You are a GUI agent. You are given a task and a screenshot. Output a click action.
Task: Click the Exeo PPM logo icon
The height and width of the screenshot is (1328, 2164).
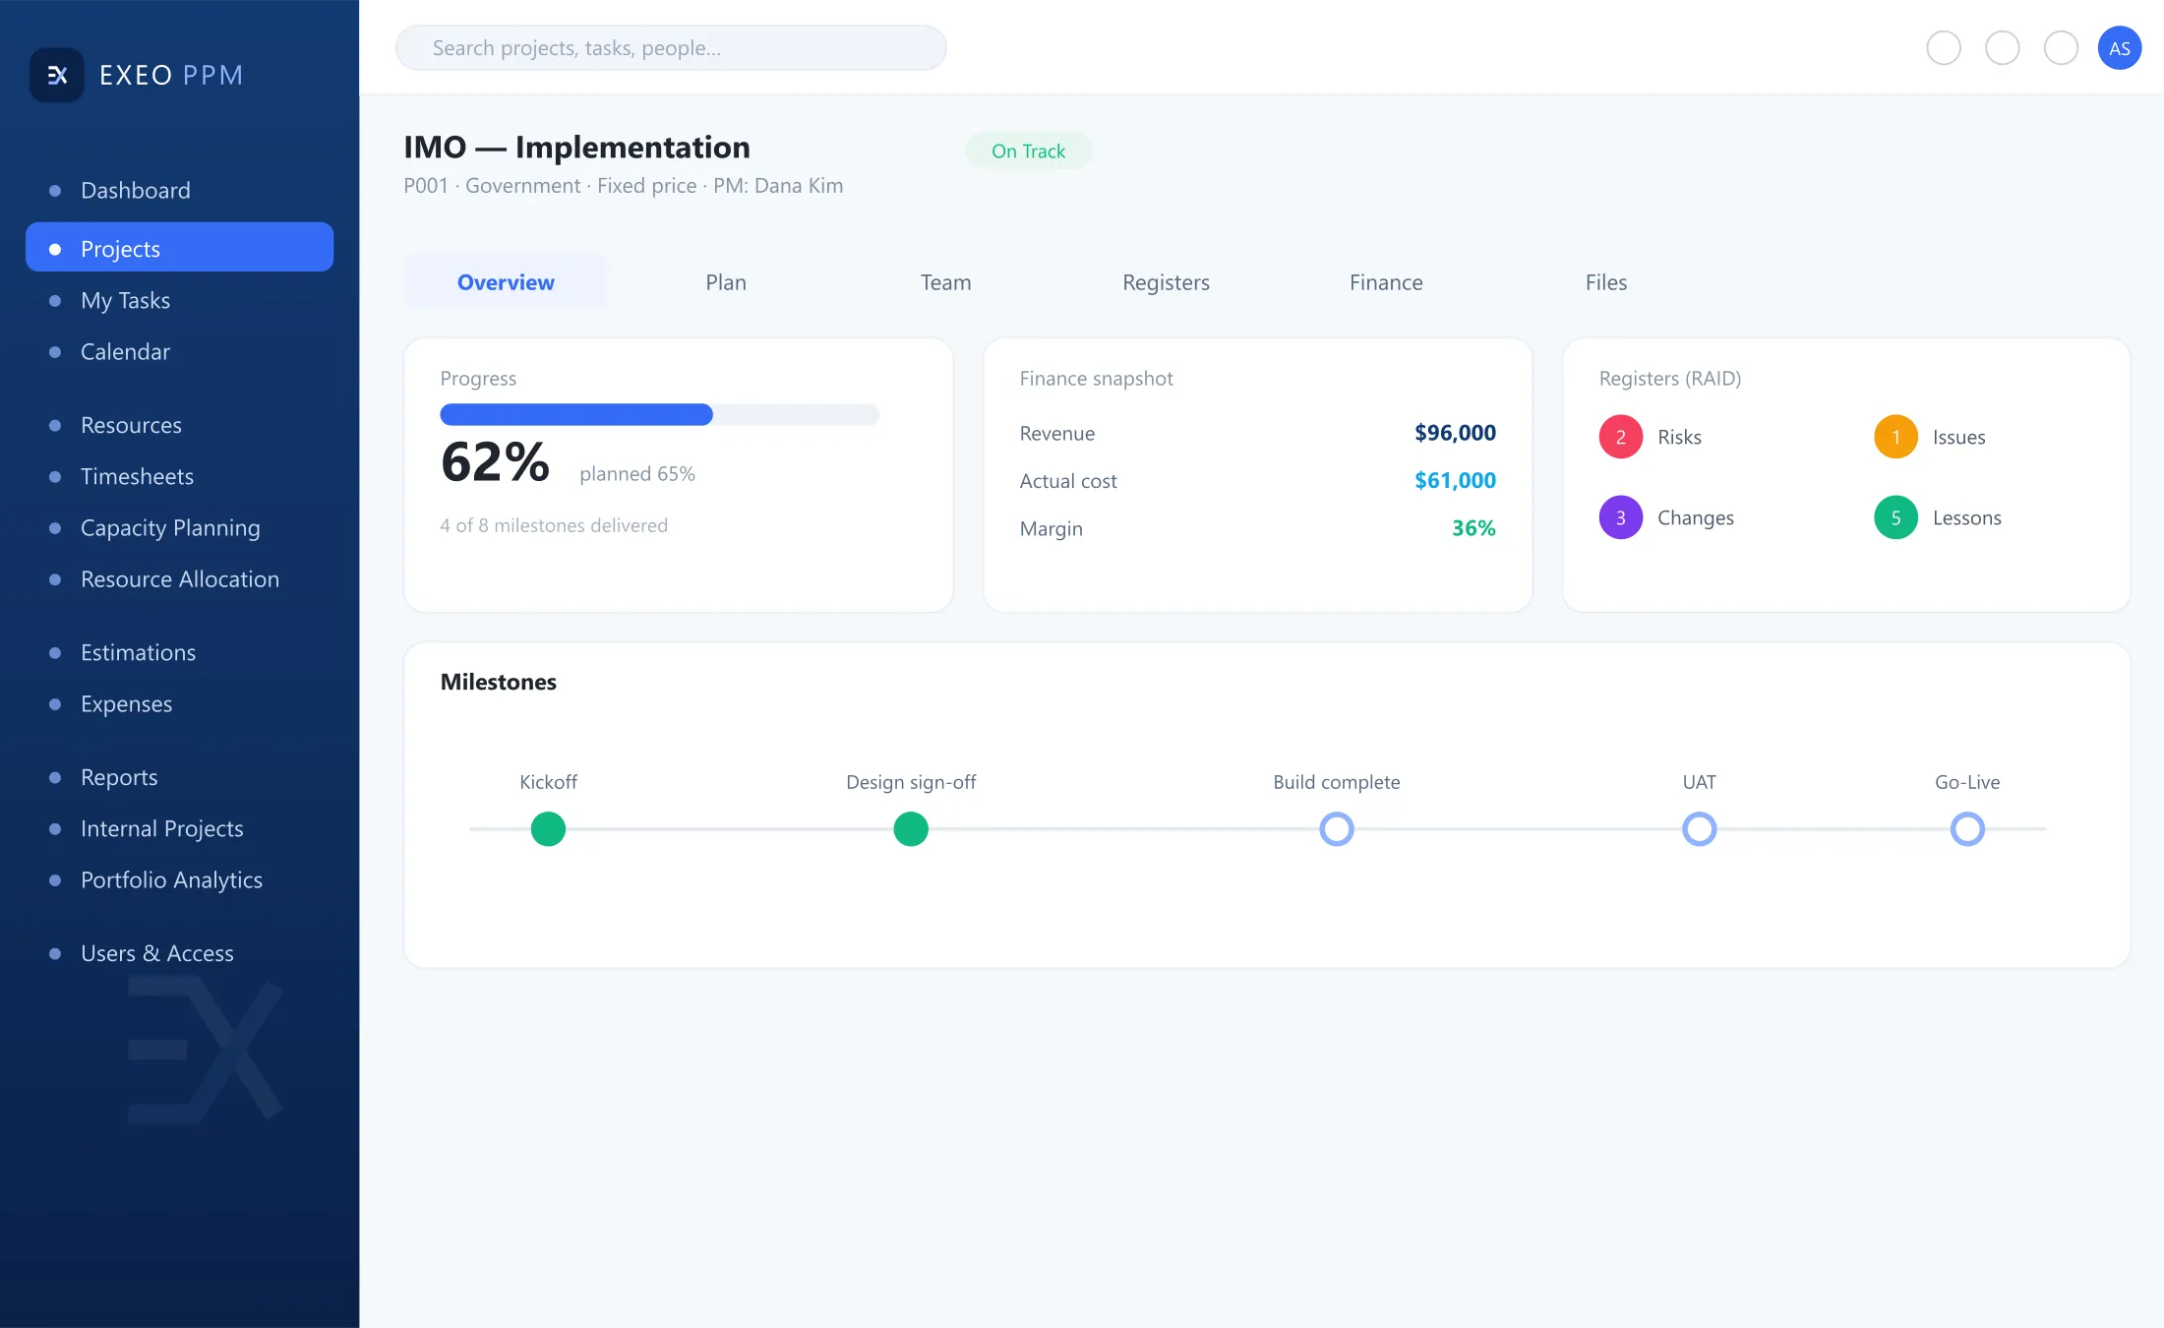pos(57,75)
